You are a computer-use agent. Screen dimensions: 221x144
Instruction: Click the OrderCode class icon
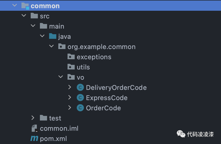point(80,108)
